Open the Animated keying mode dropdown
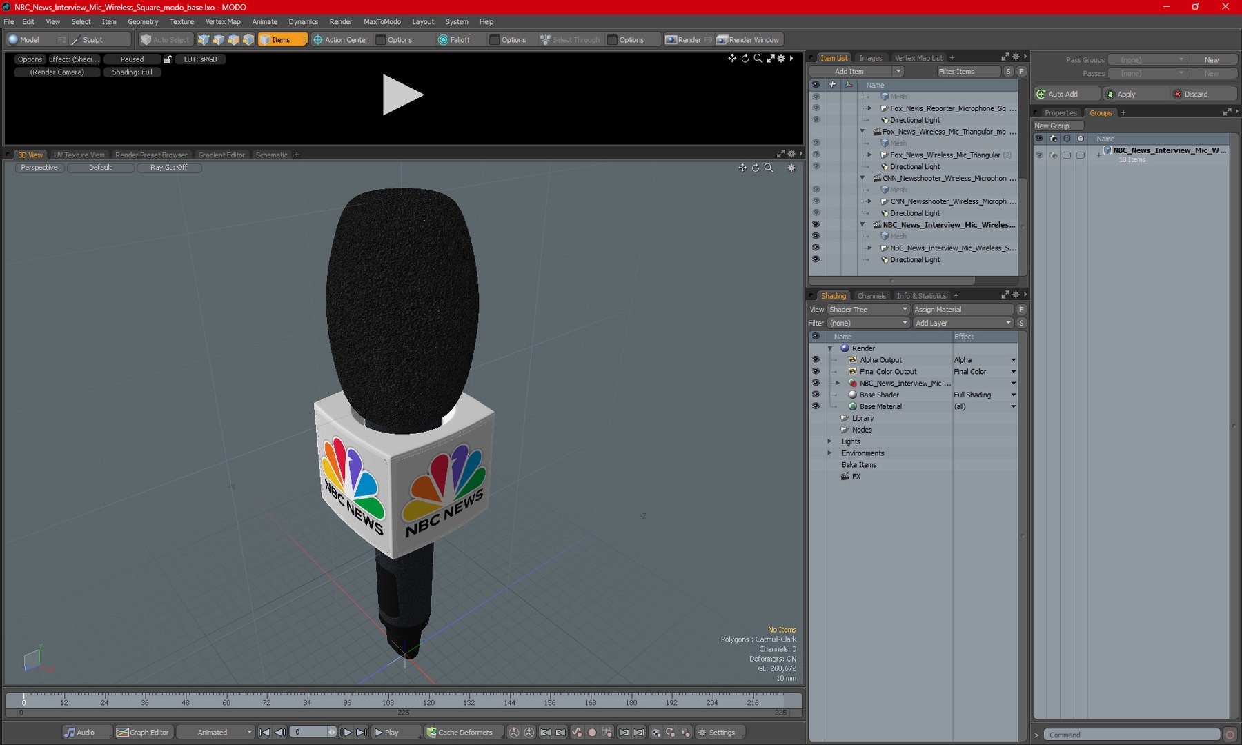Screen dimensions: 1242x745 pyautogui.click(x=215, y=733)
